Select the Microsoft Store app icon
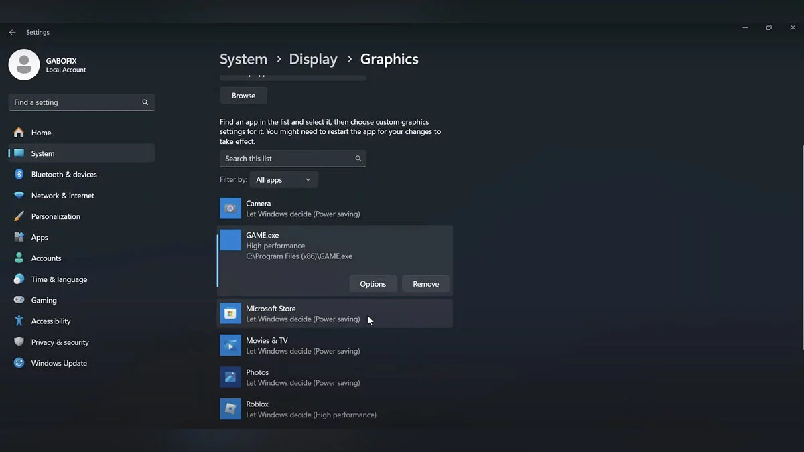The width and height of the screenshot is (804, 452). point(230,313)
